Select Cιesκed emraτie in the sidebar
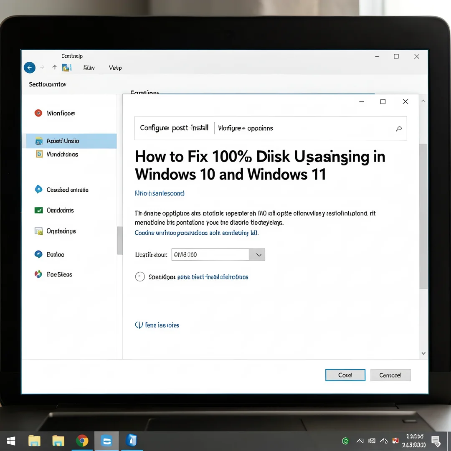The width and height of the screenshot is (451, 451). click(x=67, y=190)
